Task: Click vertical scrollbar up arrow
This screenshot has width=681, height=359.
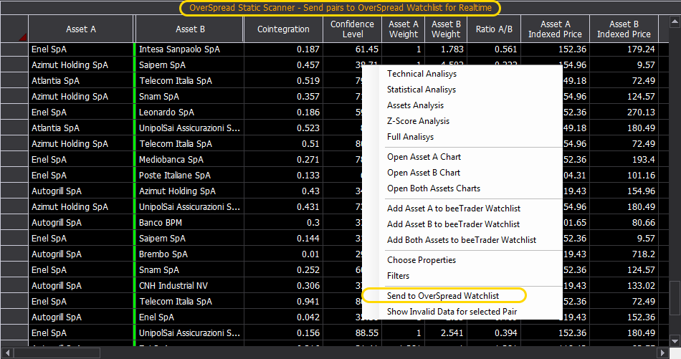Action: [x=675, y=21]
